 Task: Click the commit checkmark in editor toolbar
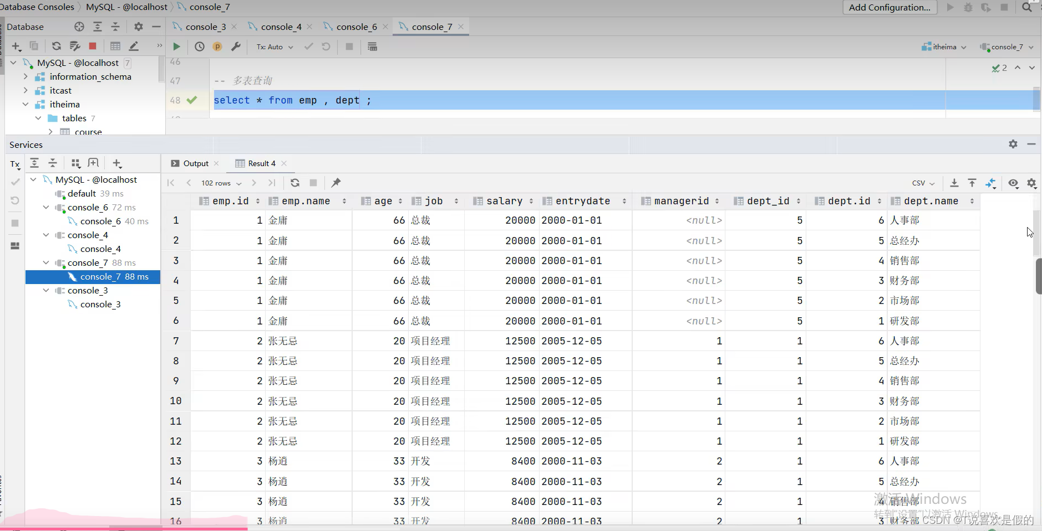[309, 47]
